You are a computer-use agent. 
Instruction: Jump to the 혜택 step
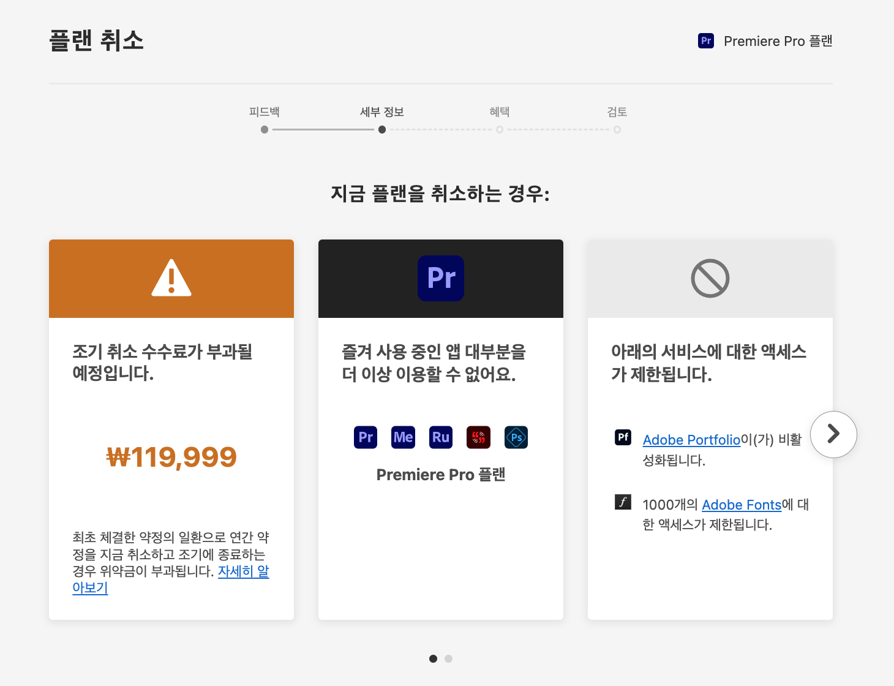click(x=500, y=112)
